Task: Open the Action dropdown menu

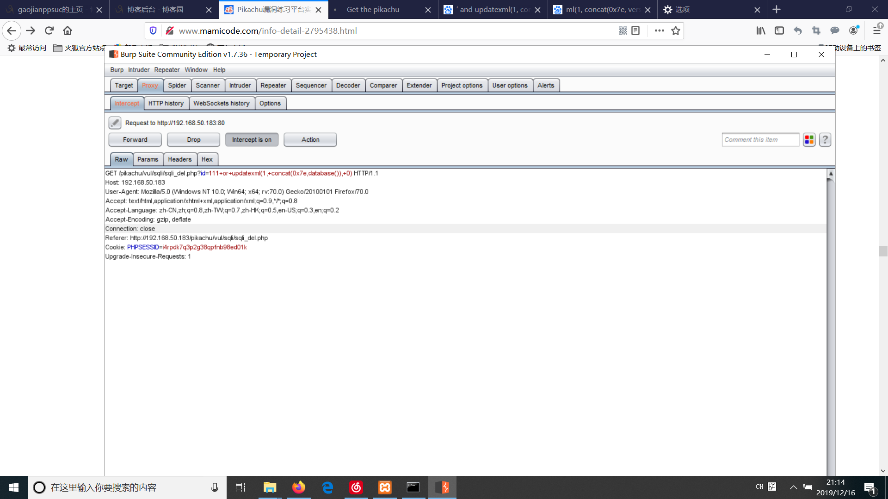Action: pyautogui.click(x=310, y=140)
